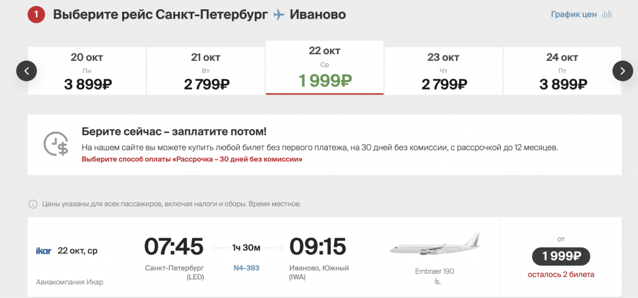
Task: Click the airplane icon in route heading
Action: coord(279,15)
